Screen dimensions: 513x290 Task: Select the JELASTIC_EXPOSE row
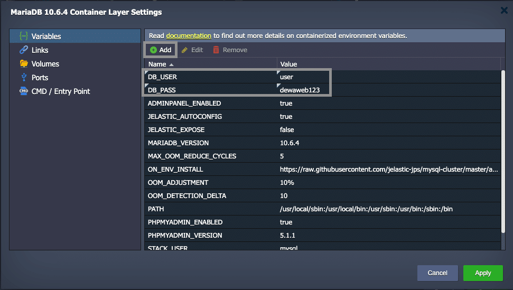click(323, 130)
